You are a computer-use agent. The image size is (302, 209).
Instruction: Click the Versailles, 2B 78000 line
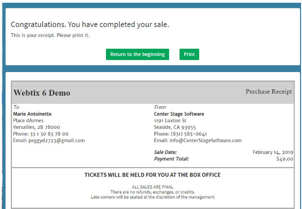point(37,127)
